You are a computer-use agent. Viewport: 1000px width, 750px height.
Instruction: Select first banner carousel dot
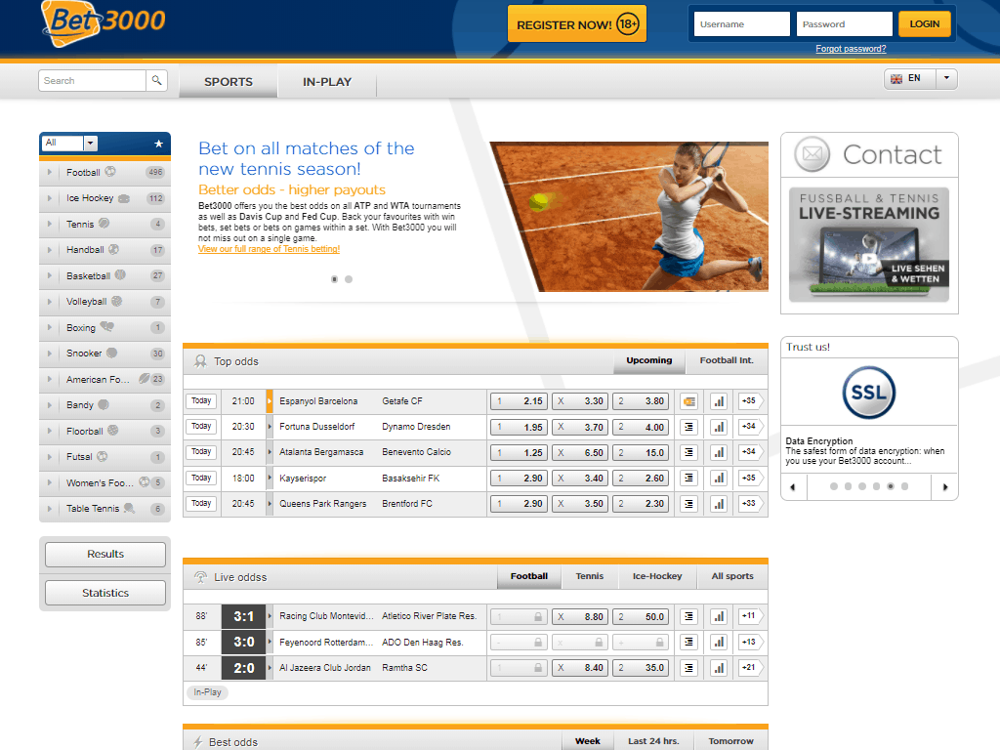(x=334, y=279)
